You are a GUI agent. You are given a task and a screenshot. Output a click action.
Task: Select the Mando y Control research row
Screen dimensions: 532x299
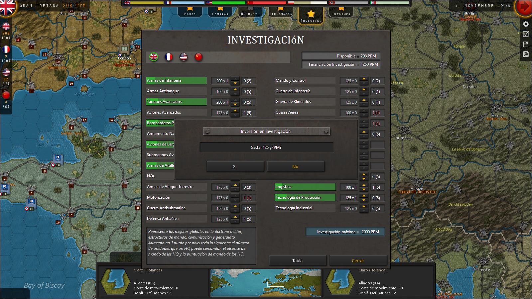(305, 81)
